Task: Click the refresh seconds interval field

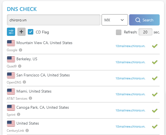Action: point(145,32)
